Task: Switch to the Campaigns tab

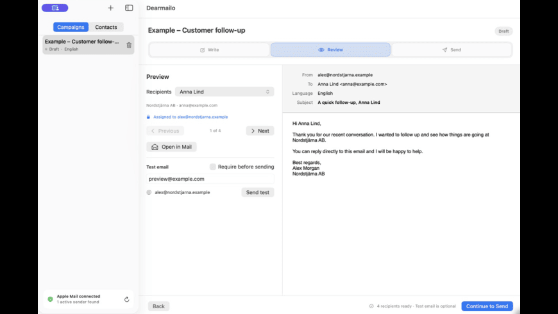Action: pos(71,27)
